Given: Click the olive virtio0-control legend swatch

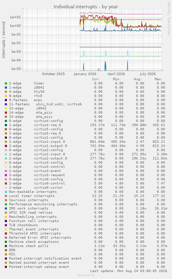Looking at the screenshot, I should pos(6,184).
